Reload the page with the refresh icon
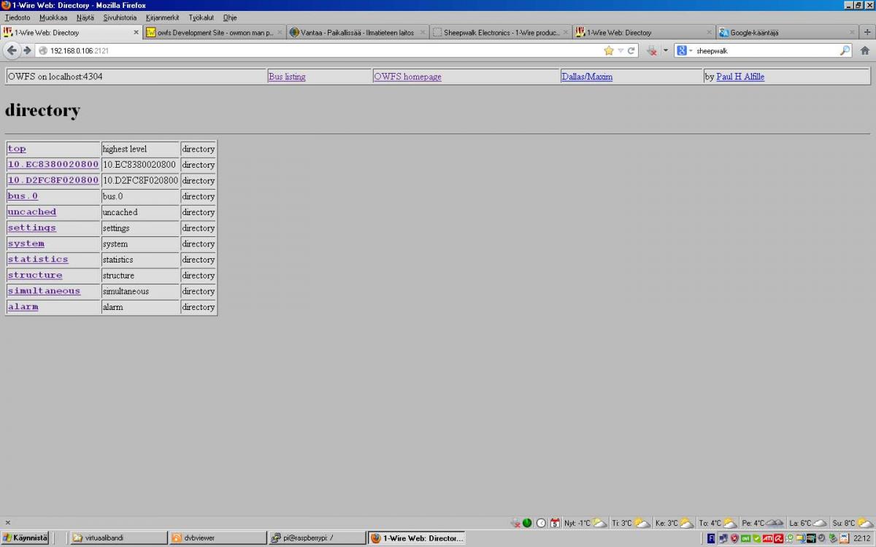 pyautogui.click(x=631, y=50)
